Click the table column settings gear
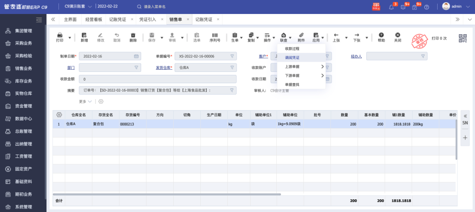This screenshot has width=475, height=212. (59, 114)
